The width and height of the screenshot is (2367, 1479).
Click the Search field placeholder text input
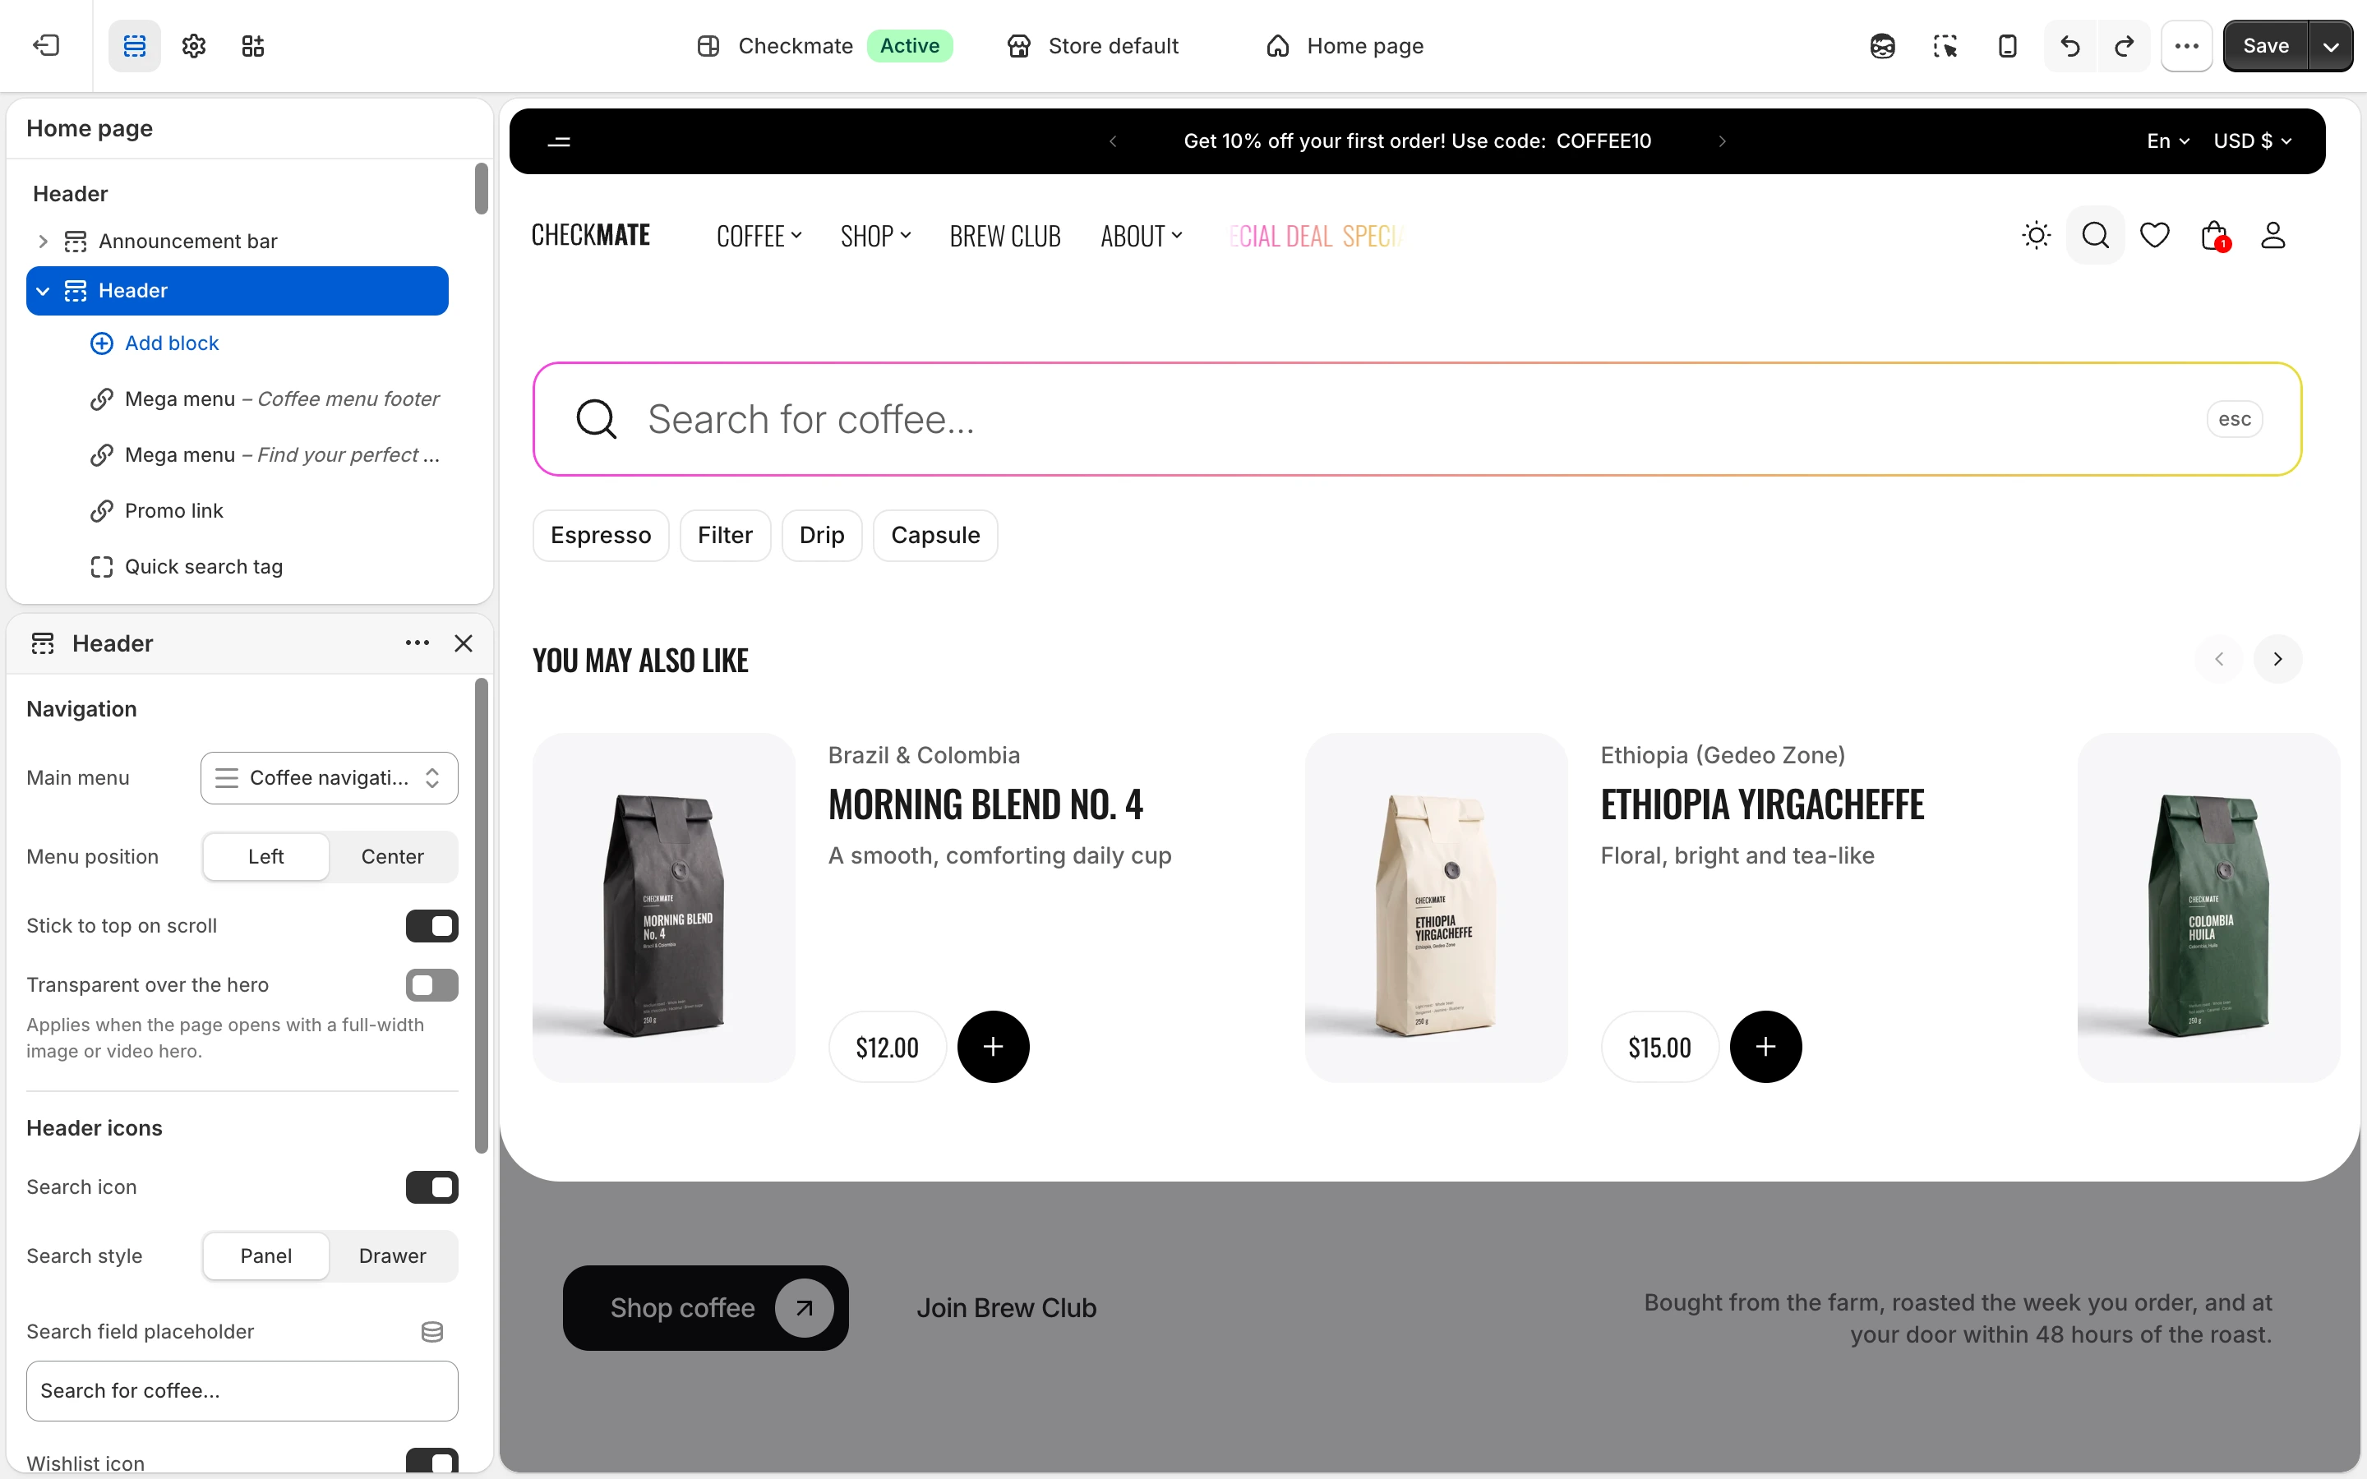pos(242,1390)
